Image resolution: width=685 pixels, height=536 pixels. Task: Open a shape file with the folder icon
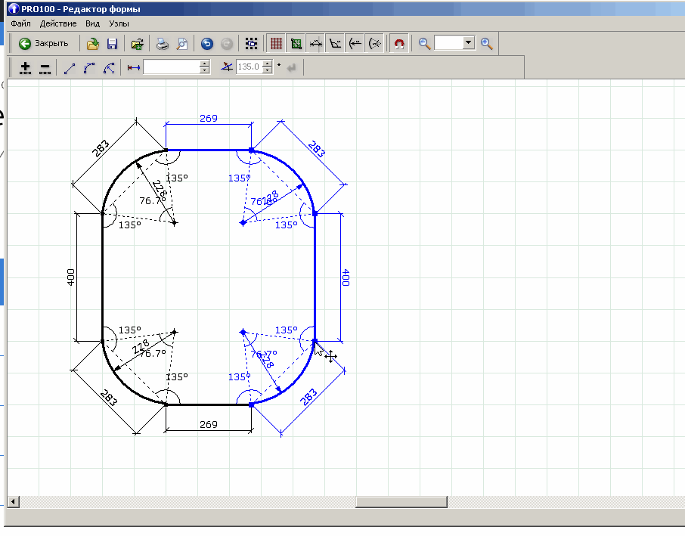tap(92, 44)
